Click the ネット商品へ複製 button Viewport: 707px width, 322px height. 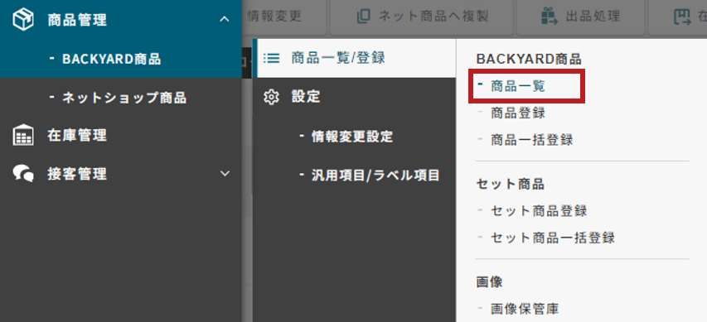pyautogui.click(x=421, y=17)
